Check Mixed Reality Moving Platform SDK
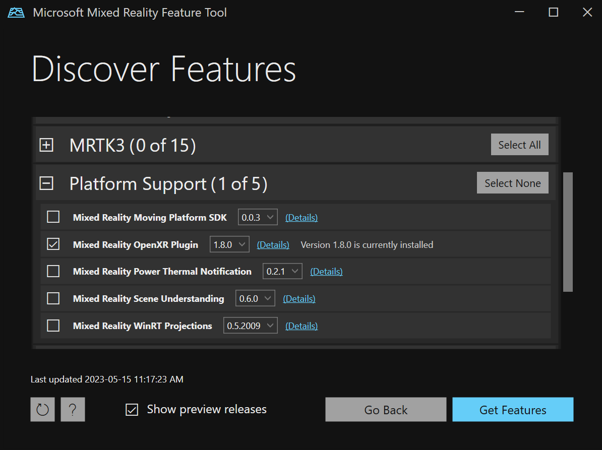This screenshot has height=450, width=602. coord(53,217)
